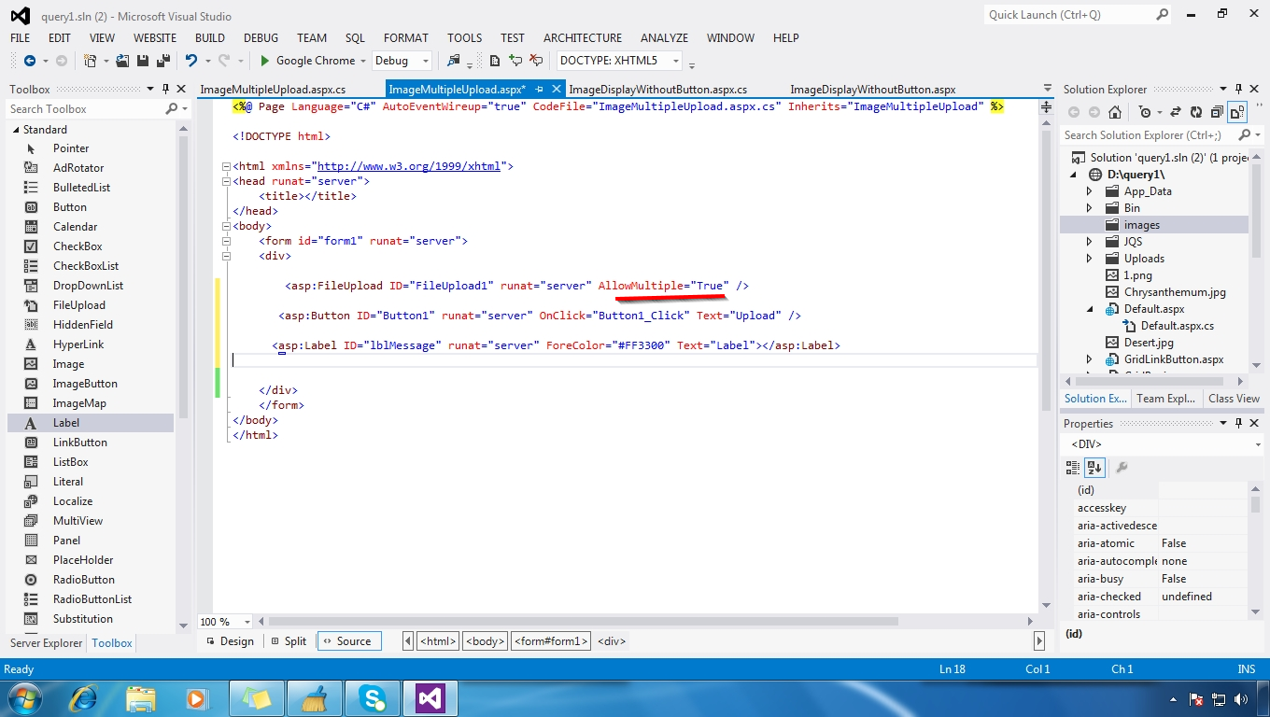Refresh the Solution Explorer
The width and height of the screenshot is (1270, 717).
[x=1195, y=111]
